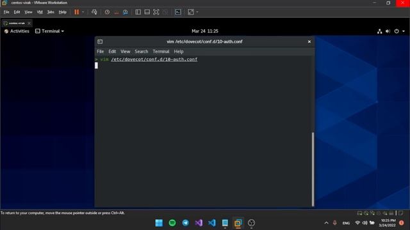Open the terminal Search menu
Image resolution: width=410 pixels, height=230 pixels.
click(x=142, y=51)
